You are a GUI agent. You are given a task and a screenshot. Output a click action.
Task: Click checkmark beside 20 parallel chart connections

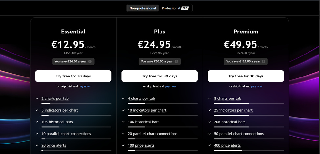click(123, 134)
